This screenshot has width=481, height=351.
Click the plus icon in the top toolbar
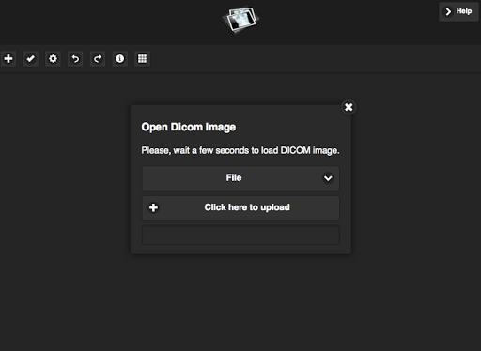8,58
